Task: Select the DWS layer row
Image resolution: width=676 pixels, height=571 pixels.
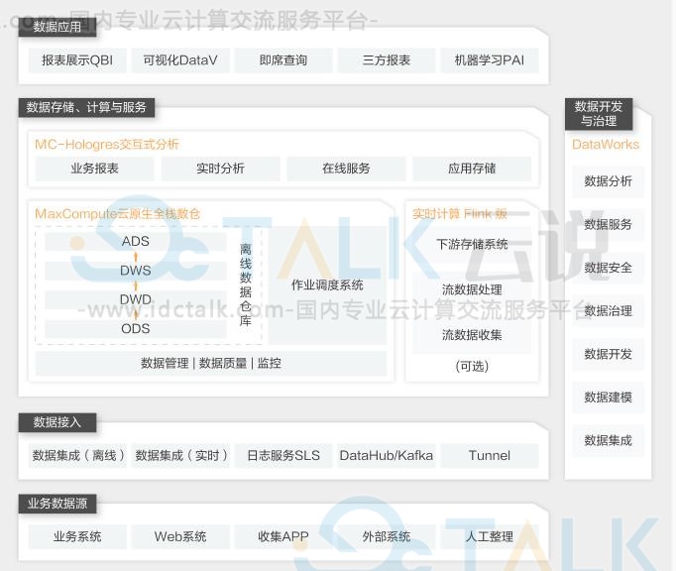Action: (136, 271)
